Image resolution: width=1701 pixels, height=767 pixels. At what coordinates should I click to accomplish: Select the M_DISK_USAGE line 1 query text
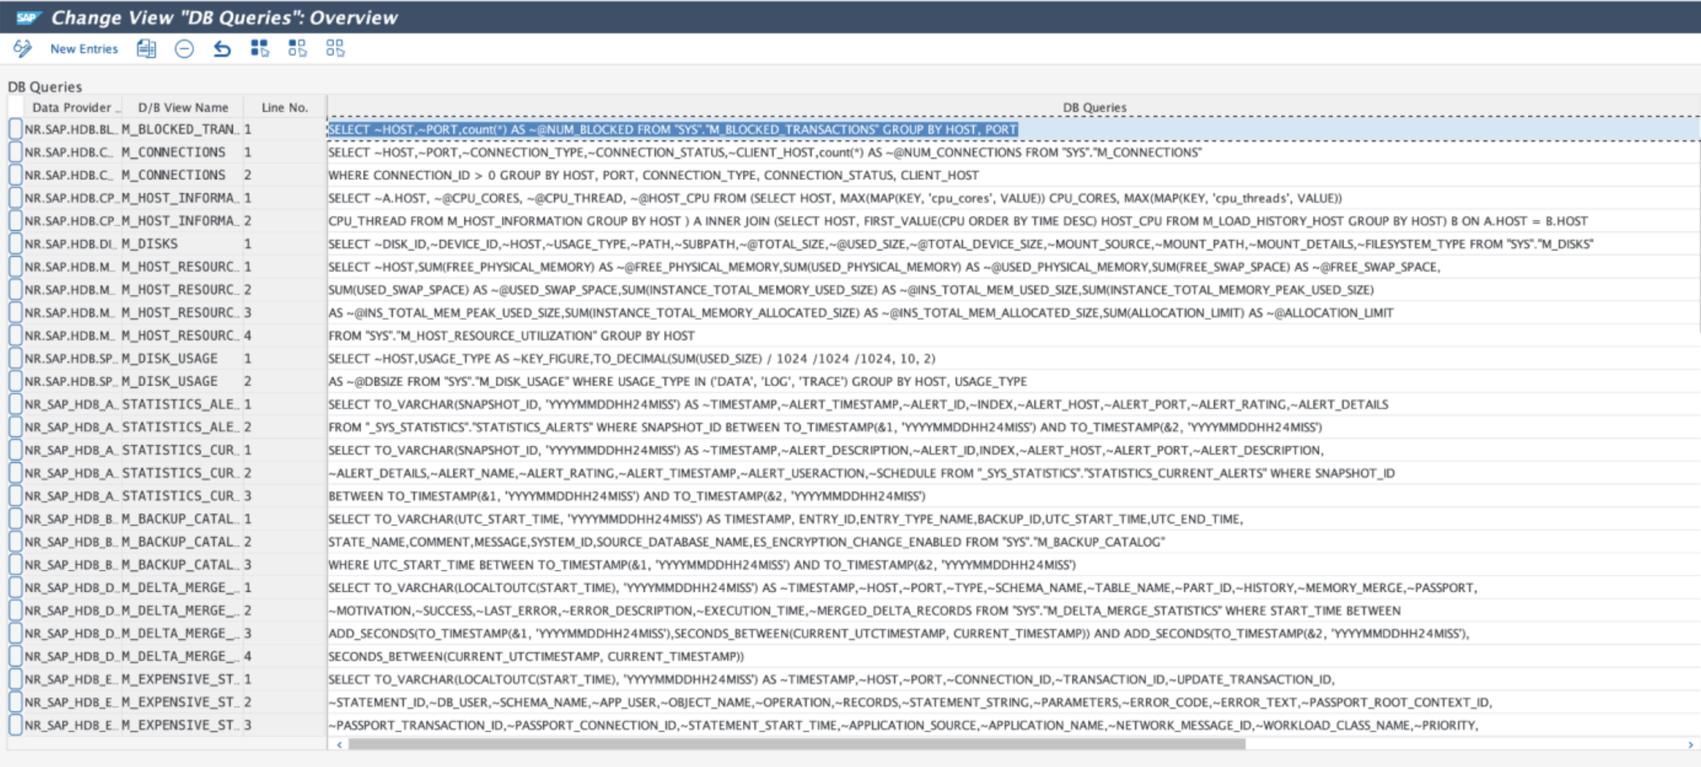tap(634, 358)
